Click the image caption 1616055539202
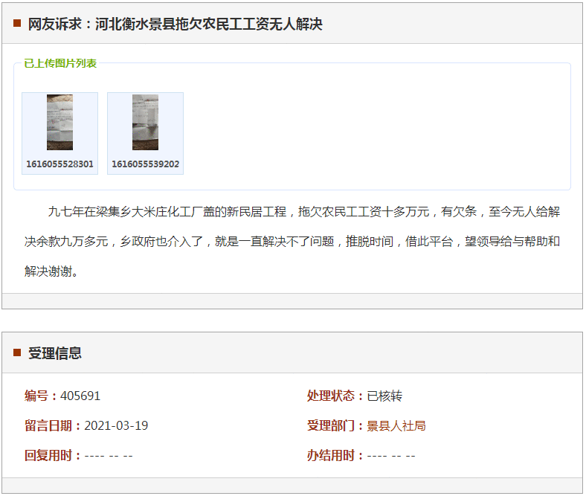The width and height of the screenshot is (586, 496). click(x=145, y=164)
